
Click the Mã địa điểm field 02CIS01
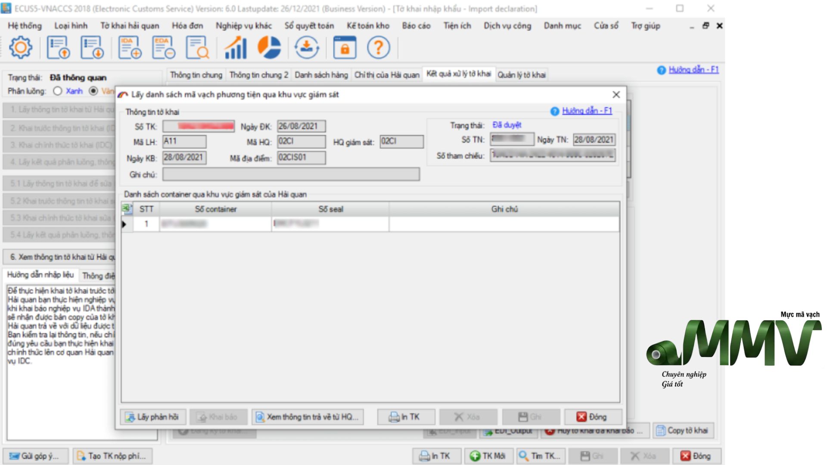coord(301,158)
